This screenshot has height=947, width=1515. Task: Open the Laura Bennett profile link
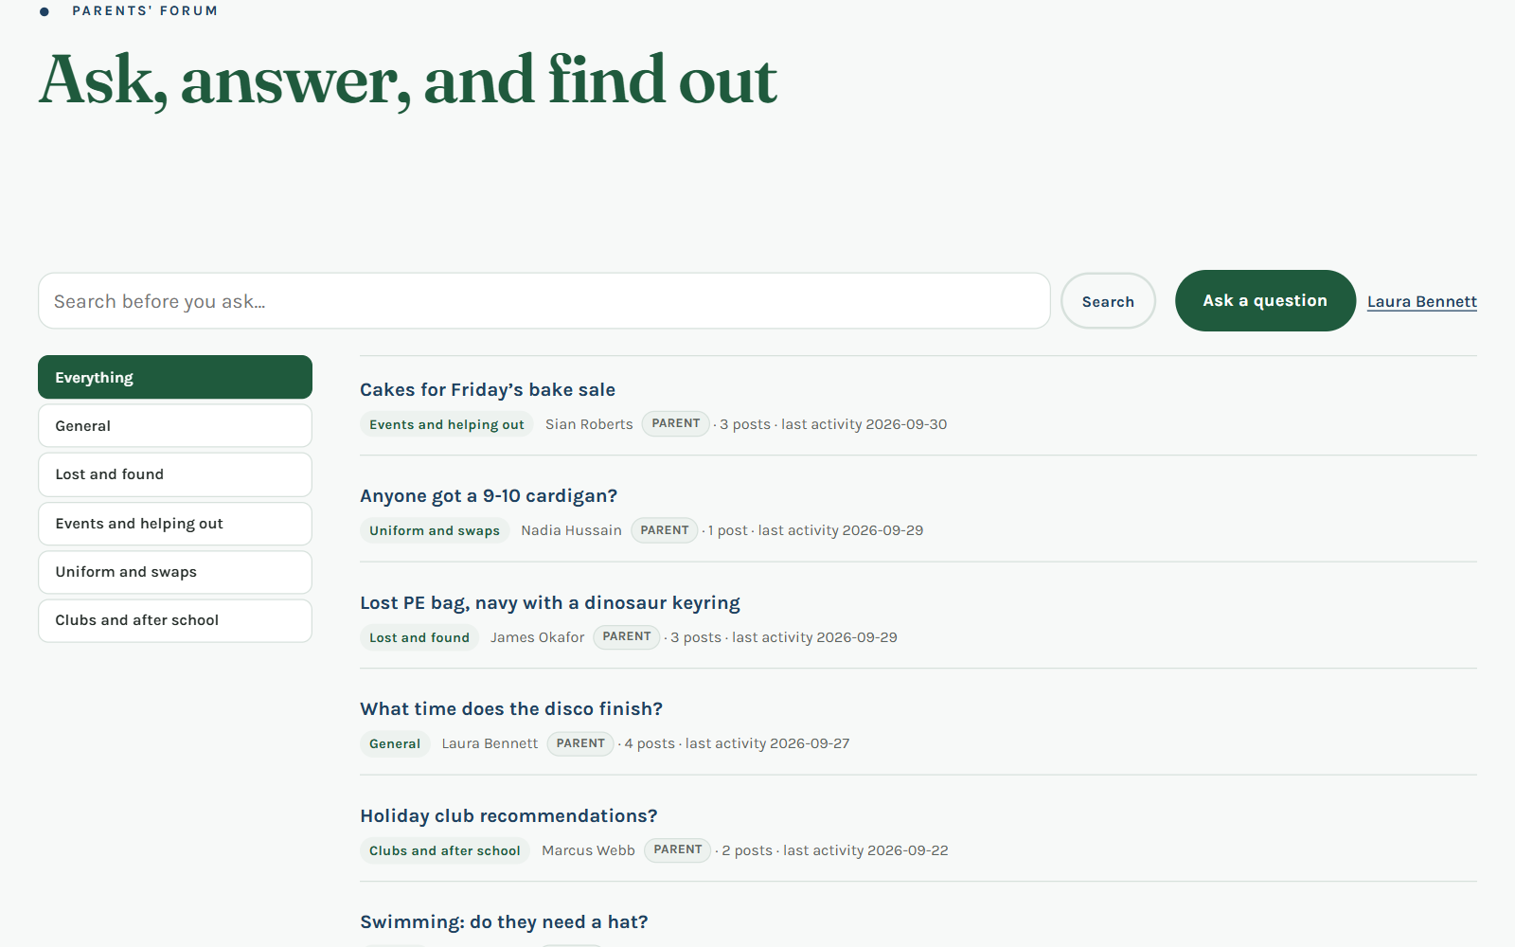coord(1421,301)
